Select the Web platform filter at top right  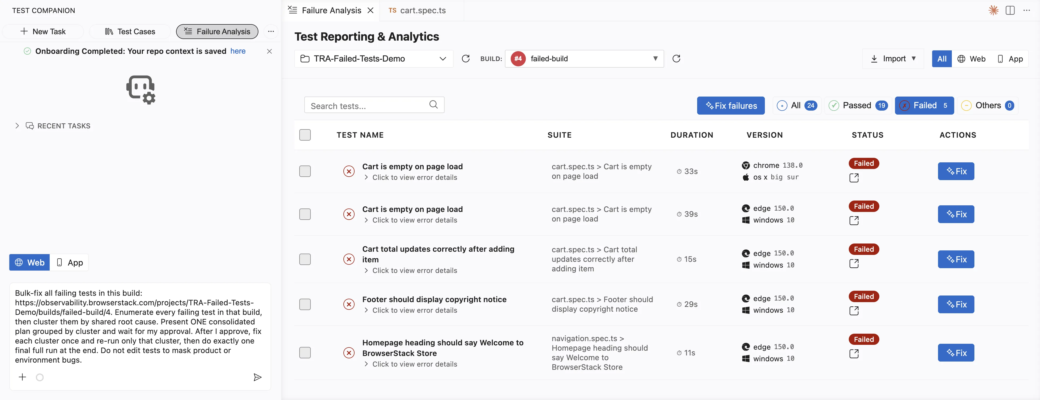click(971, 59)
